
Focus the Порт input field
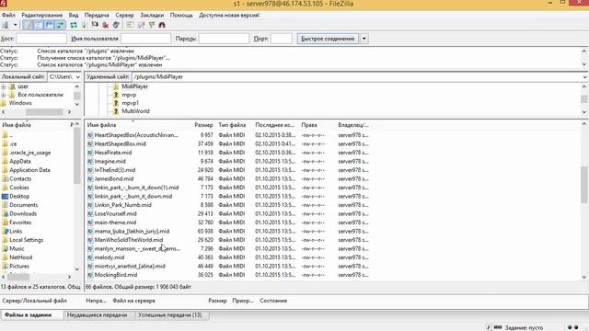(x=282, y=39)
